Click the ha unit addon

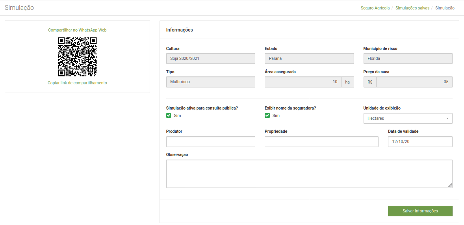click(x=348, y=82)
